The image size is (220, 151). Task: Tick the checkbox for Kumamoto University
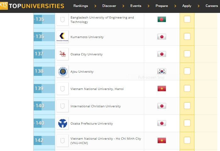[x=187, y=36]
